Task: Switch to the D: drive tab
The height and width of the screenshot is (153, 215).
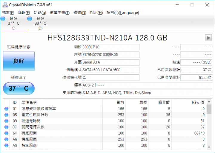Action: [x=40, y=24]
